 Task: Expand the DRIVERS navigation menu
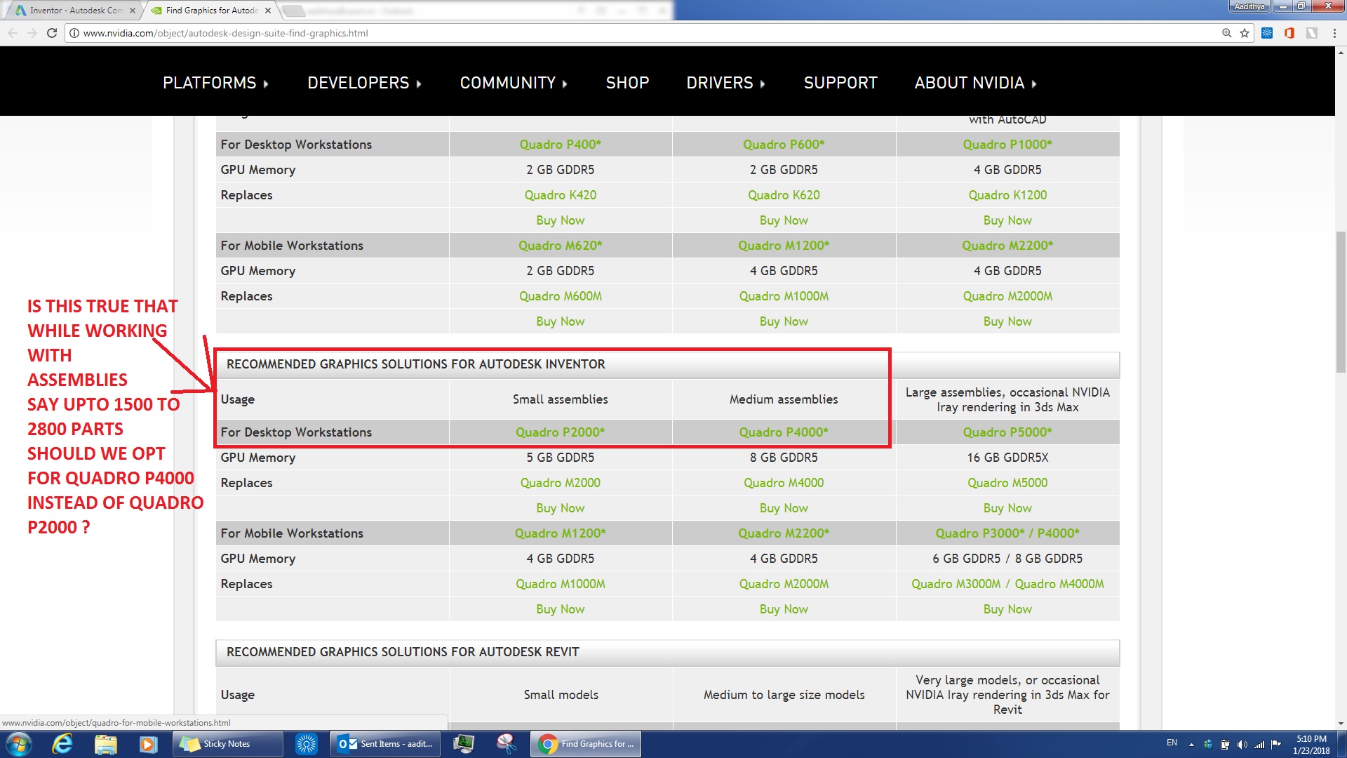[x=726, y=83]
